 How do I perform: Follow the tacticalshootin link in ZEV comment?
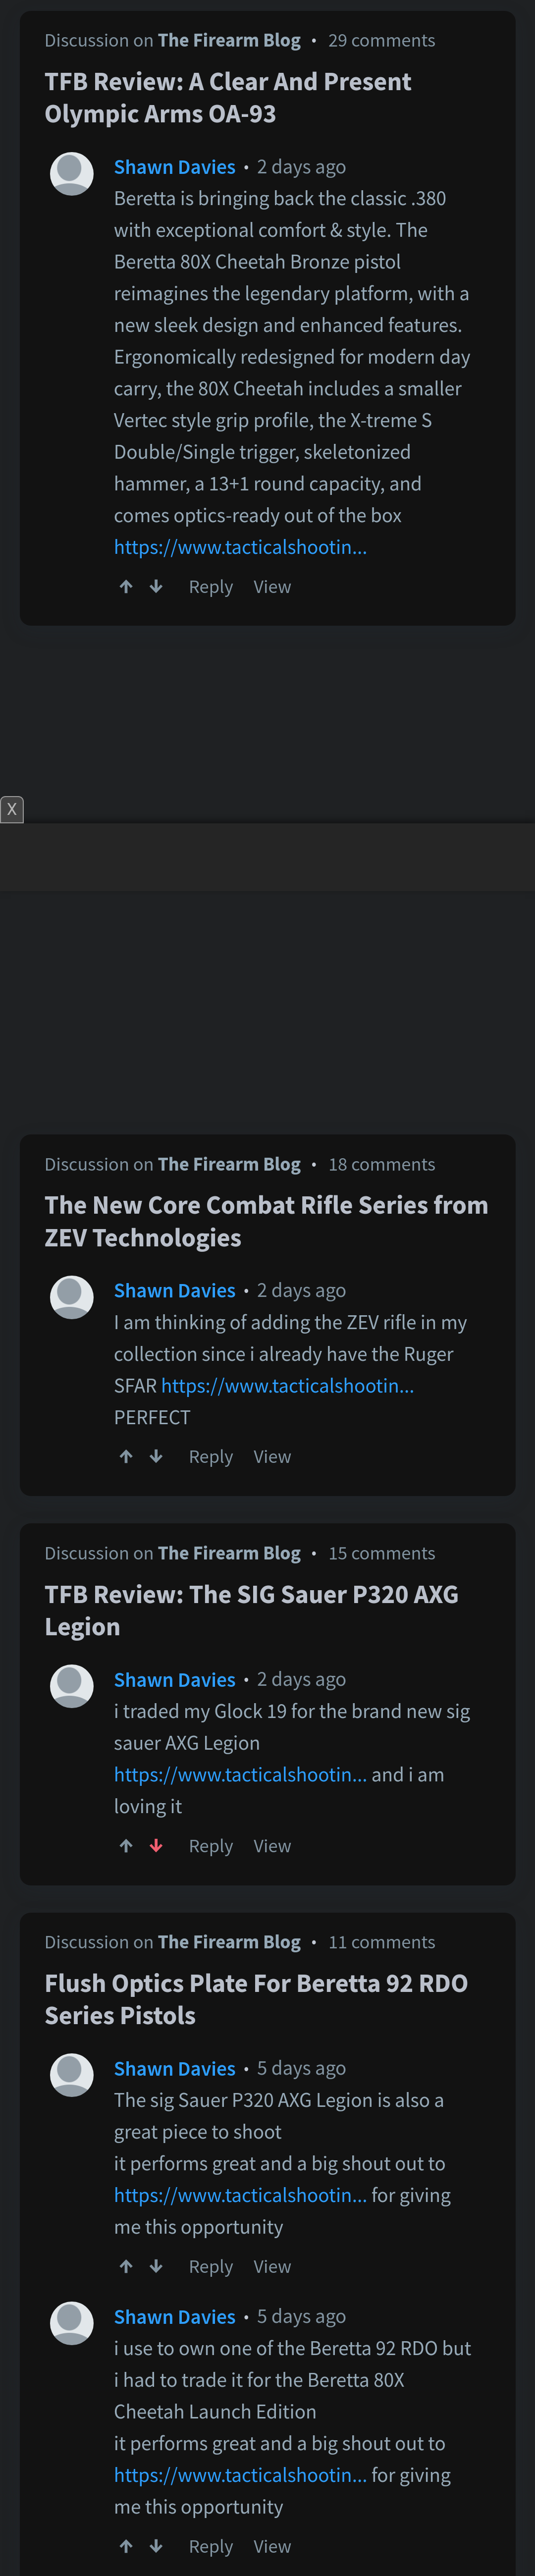287,1385
